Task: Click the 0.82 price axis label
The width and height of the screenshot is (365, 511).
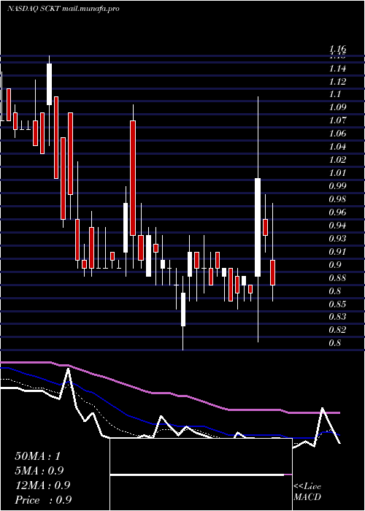Action: [x=338, y=330]
